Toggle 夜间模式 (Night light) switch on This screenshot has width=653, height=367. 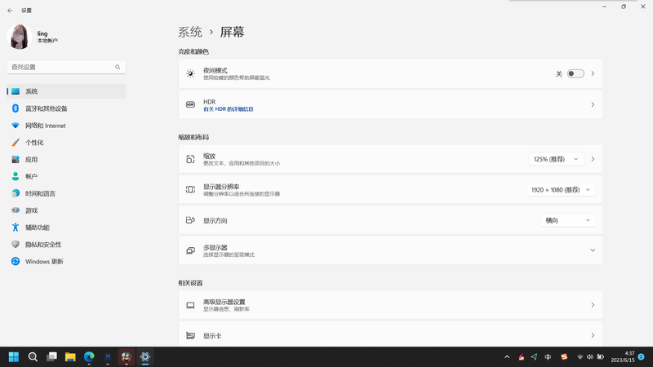[575, 73]
